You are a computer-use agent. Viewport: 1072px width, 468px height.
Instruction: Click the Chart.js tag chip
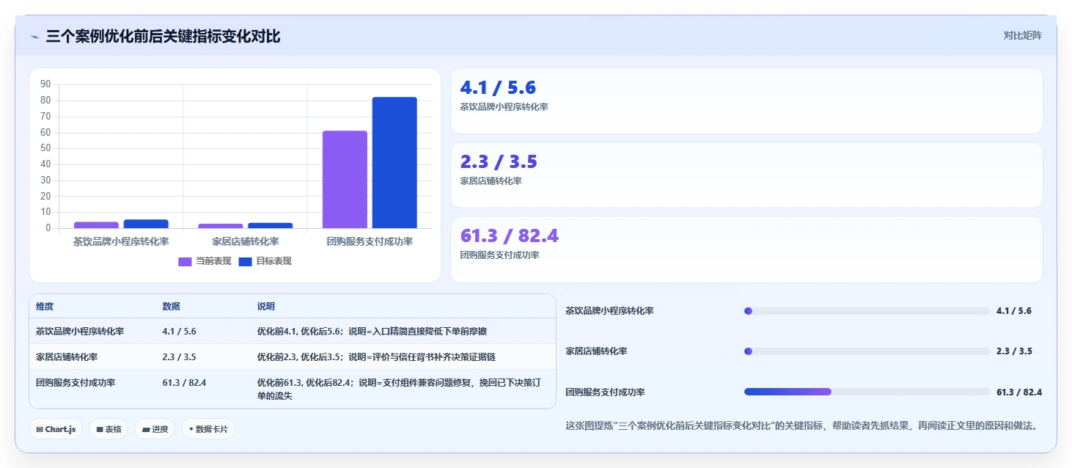tap(56, 429)
